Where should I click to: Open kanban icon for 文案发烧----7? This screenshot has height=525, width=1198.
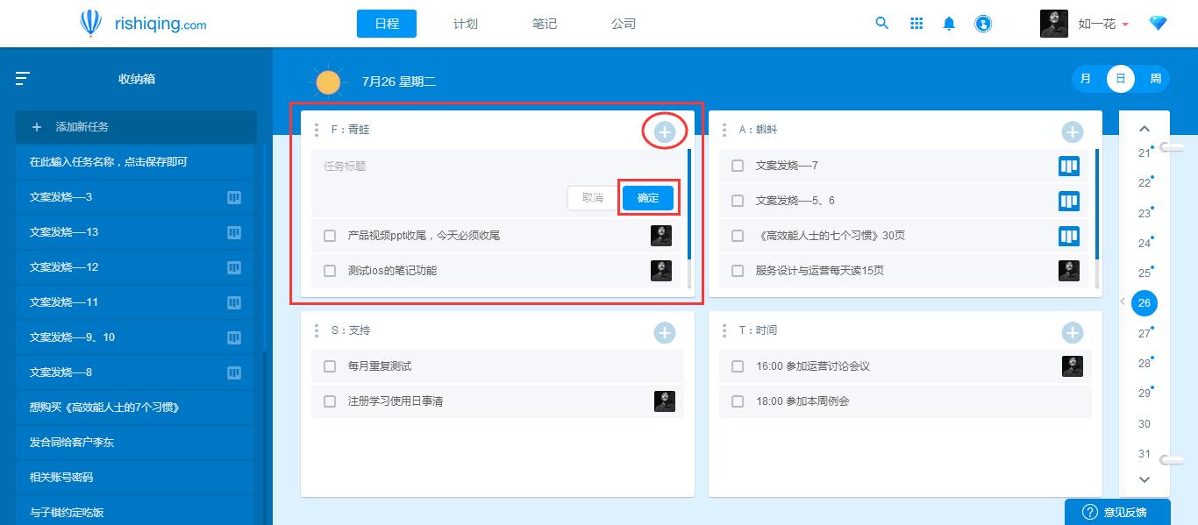pos(1068,166)
